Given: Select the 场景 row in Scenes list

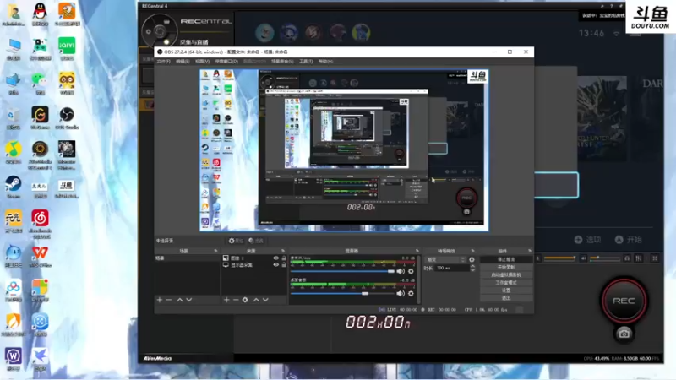Looking at the screenshot, I should pyautogui.click(x=187, y=258).
